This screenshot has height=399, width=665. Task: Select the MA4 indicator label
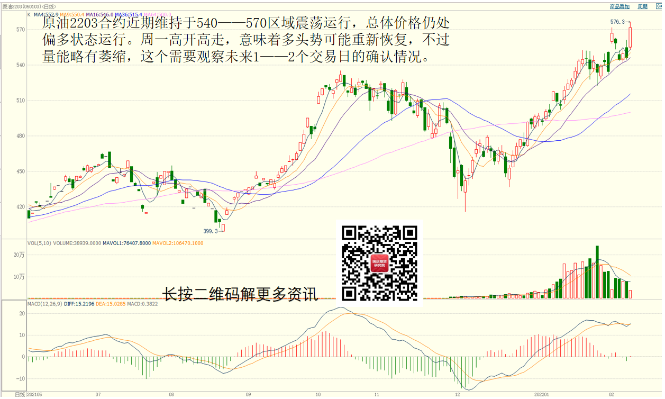(47, 15)
